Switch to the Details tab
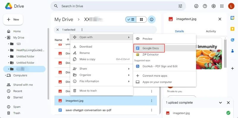 point(179,31)
